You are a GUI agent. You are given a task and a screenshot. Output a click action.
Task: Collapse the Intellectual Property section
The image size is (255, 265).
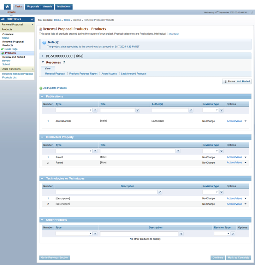click(42, 137)
